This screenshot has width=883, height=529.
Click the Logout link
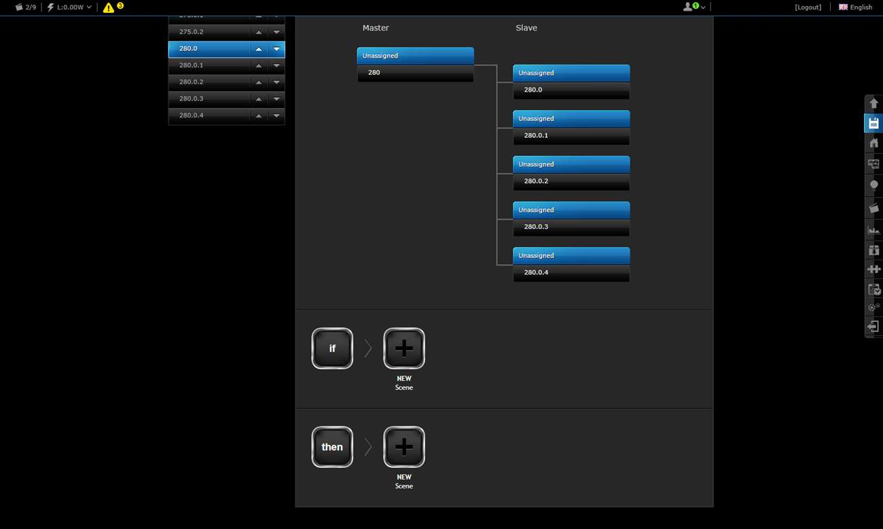click(x=808, y=7)
